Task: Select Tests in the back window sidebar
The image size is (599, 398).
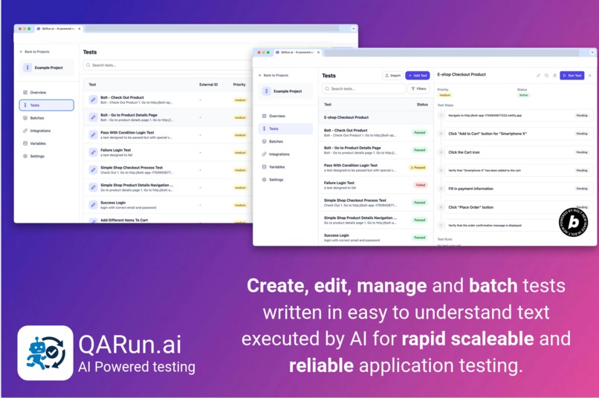Action: (46, 105)
